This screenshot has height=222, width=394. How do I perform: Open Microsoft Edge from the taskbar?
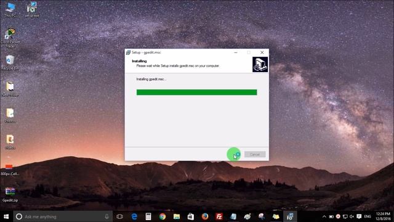coord(134,216)
